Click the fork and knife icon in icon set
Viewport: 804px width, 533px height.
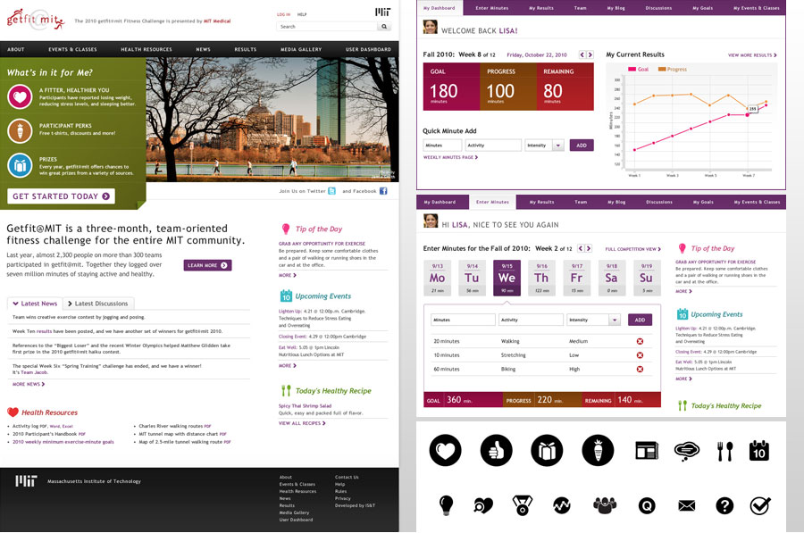click(724, 451)
